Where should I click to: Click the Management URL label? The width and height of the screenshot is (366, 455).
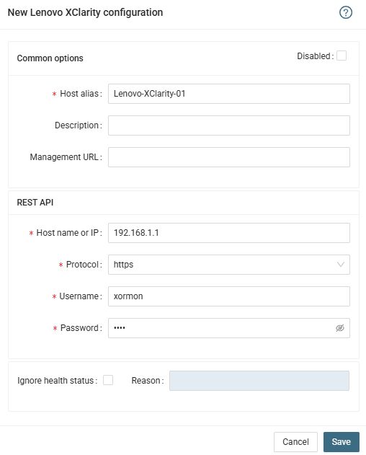click(66, 157)
